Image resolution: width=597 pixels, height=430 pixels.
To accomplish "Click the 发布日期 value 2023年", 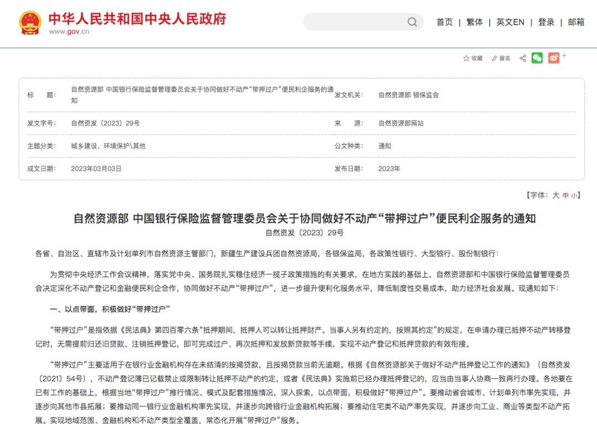I will pyautogui.click(x=389, y=169).
